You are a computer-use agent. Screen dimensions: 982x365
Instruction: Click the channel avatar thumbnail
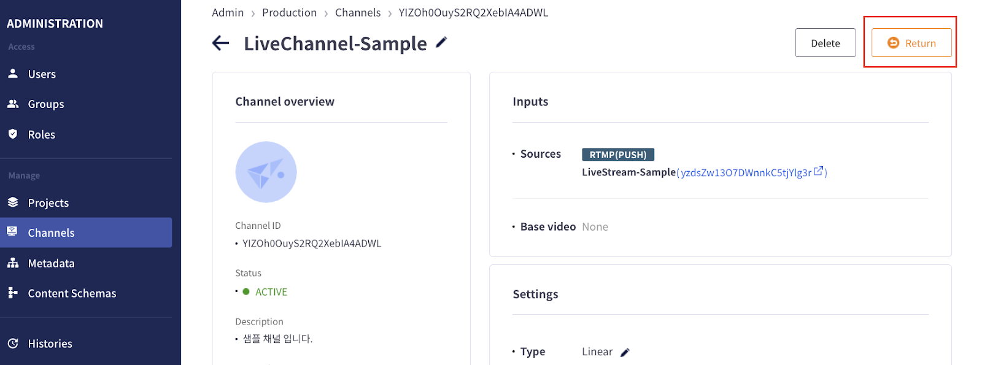click(x=266, y=172)
